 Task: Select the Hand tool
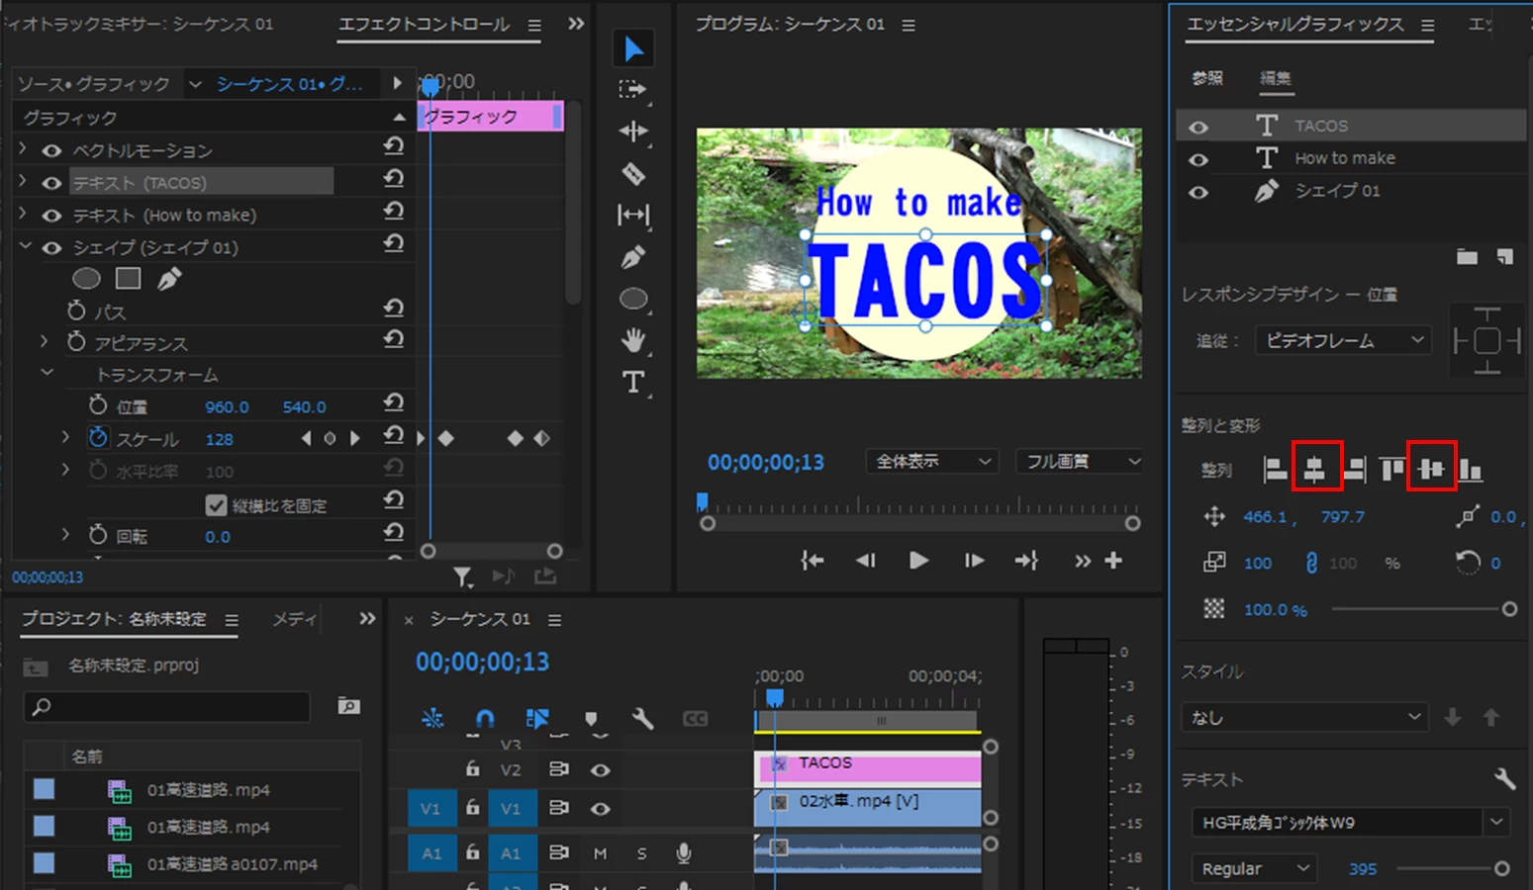tap(633, 341)
